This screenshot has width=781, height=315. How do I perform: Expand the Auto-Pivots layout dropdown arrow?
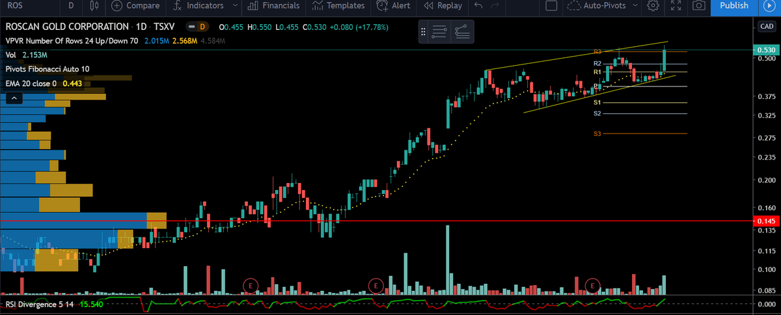pos(636,6)
